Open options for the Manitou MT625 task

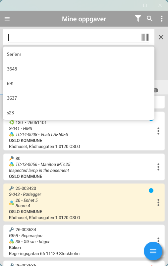[x=158, y=167]
